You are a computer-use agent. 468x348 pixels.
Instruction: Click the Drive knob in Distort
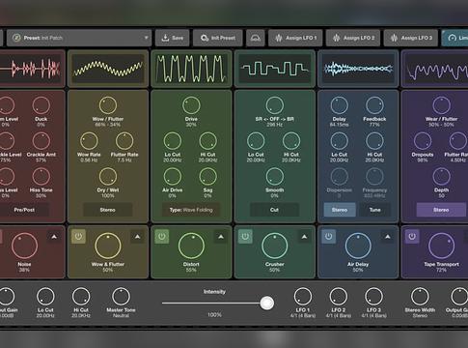[x=191, y=105]
